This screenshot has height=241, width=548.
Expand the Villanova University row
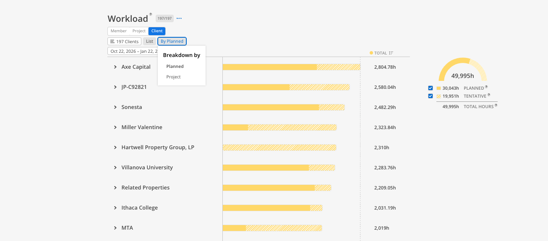(x=115, y=168)
